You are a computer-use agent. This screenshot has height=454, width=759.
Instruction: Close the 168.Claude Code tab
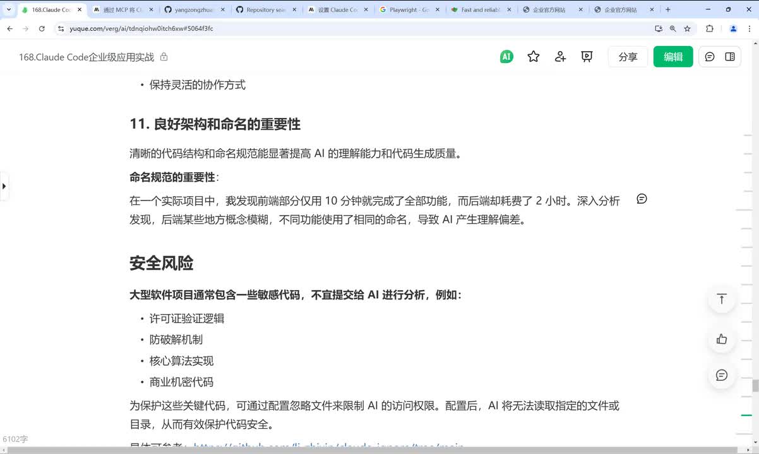pos(80,9)
